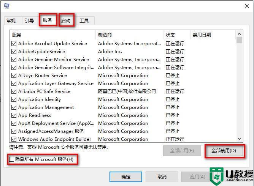Switch to the 引导 tab

(29, 21)
